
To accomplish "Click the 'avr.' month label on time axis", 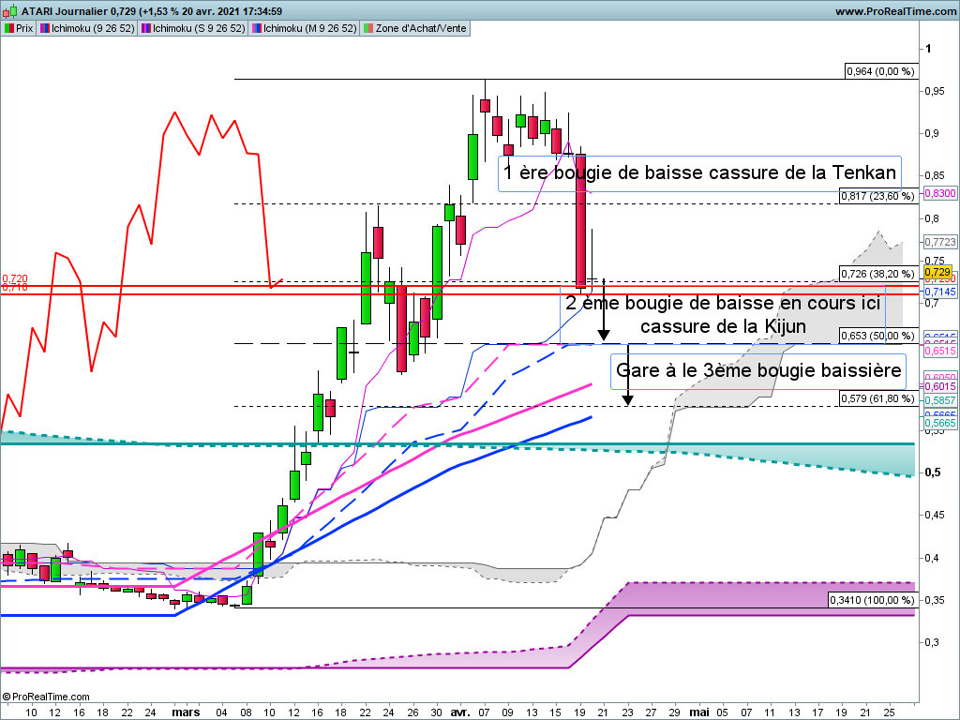I will pos(459,712).
